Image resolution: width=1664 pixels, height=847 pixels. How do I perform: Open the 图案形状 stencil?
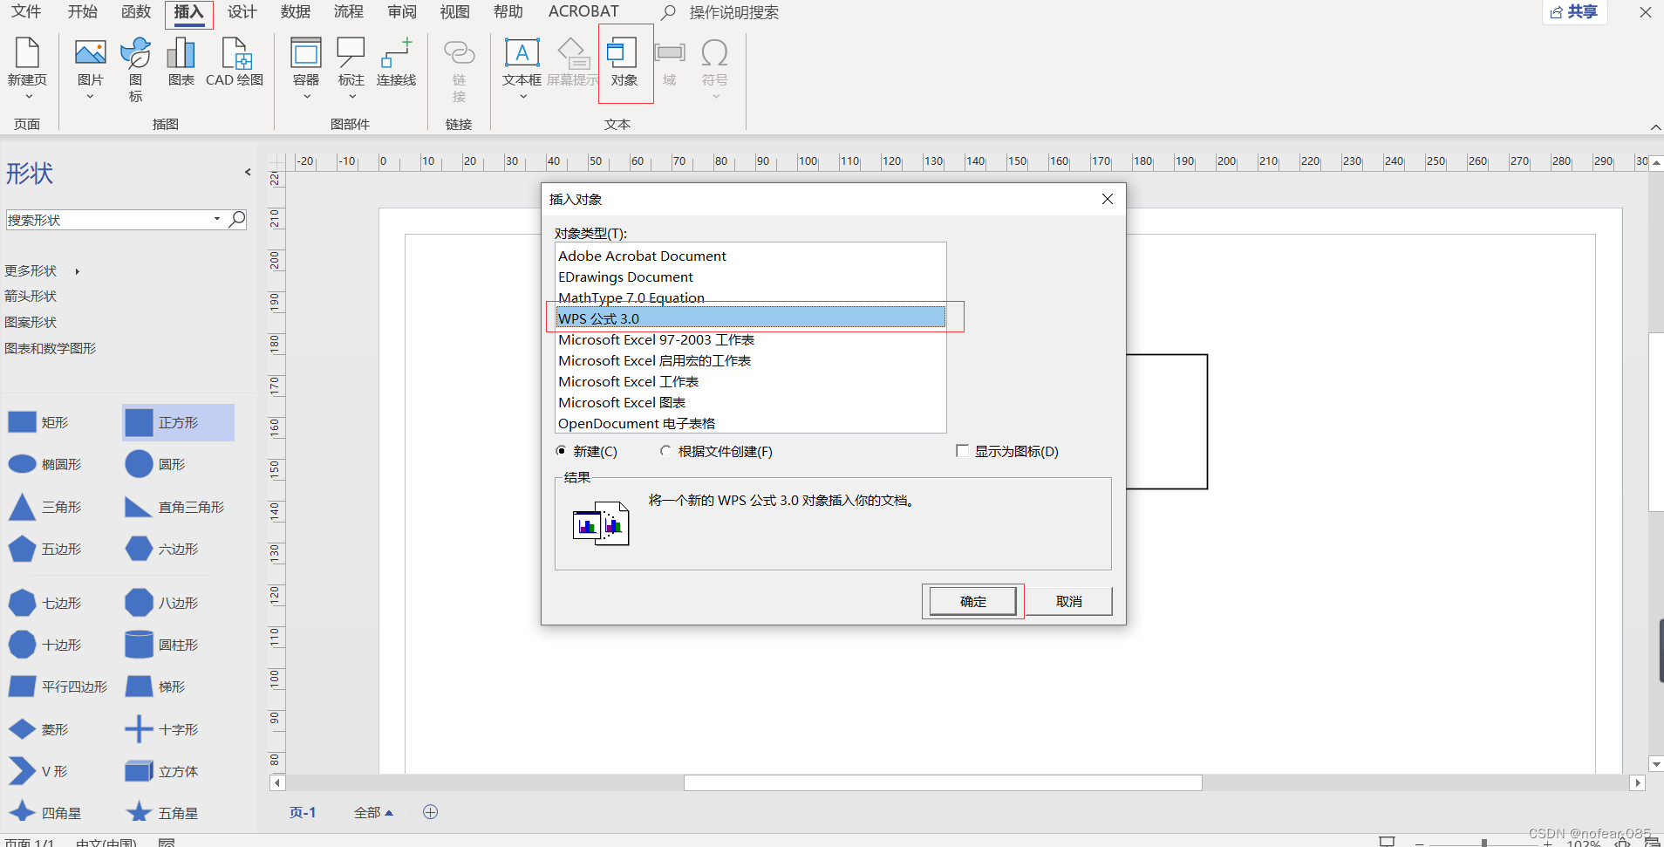(x=31, y=322)
